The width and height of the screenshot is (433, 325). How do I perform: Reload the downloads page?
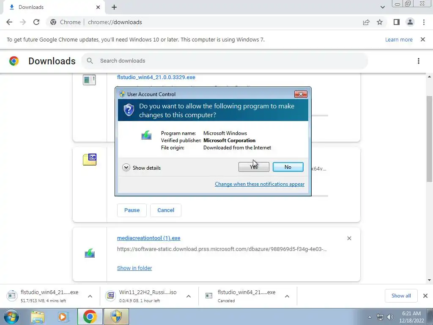[36, 22]
